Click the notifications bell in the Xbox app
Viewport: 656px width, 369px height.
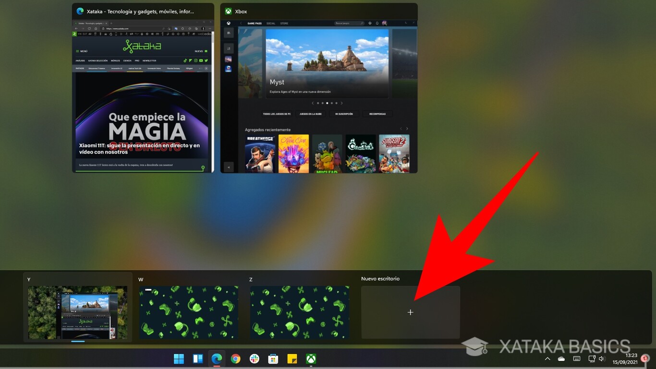(x=377, y=23)
